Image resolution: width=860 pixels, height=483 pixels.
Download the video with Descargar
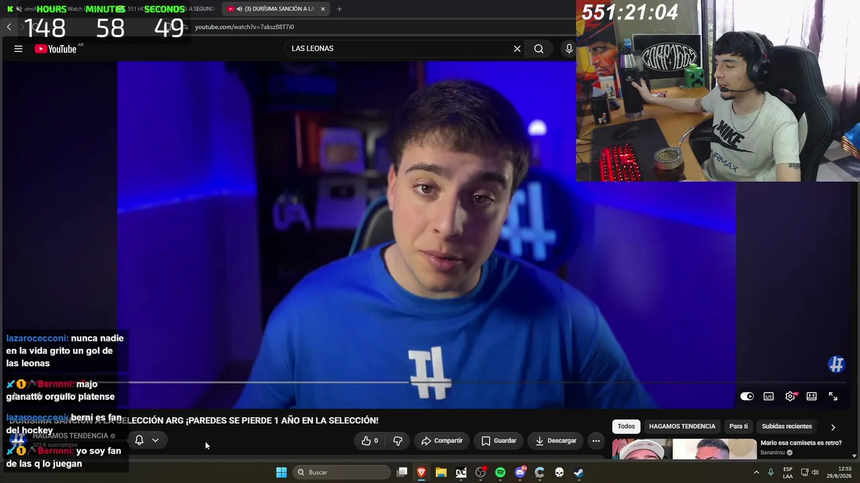556,441
